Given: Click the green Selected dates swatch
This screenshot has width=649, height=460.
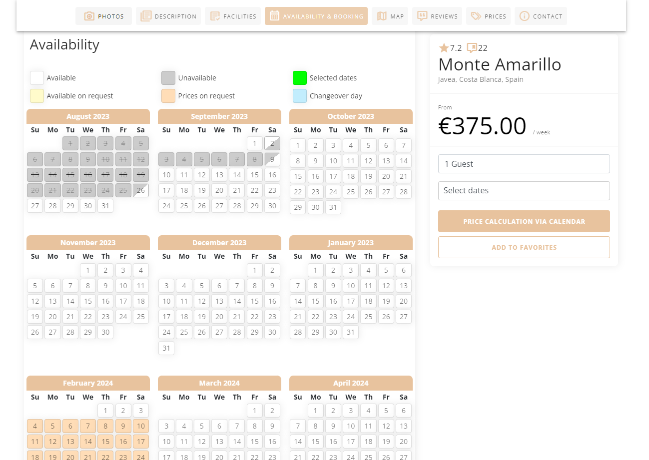Looking at the screenshot, I should point(300,78).
